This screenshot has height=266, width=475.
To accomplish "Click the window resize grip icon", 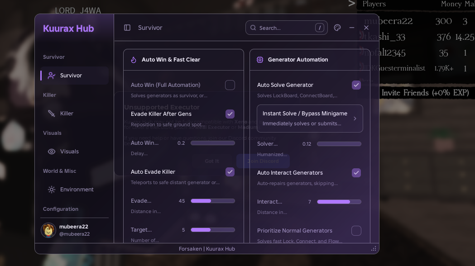I will click(374, 249).
